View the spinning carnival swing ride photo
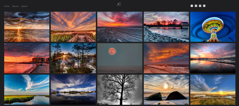Viewport: 239px width, 106px height. tap(213, 27)
